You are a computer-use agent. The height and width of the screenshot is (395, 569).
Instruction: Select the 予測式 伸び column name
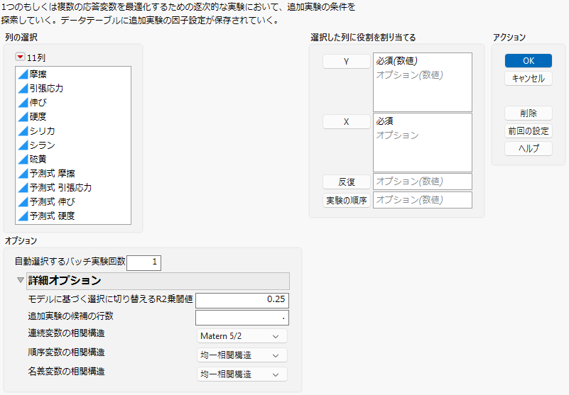(x=53, y=202)
